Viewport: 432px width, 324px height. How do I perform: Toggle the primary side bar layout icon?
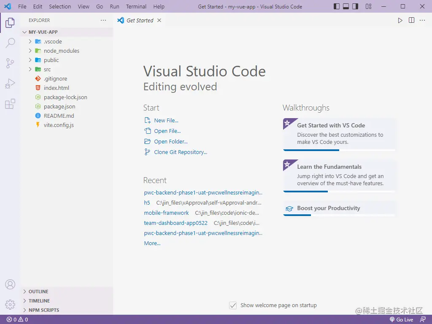point(336,6)
